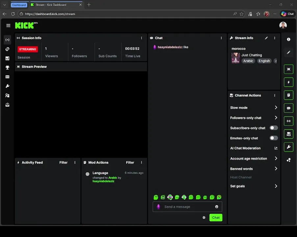This screenshot has height=237, width=297.
Task: Toggle Stream Info wrench icon in right rail
Action: click(x=288, y=147)
